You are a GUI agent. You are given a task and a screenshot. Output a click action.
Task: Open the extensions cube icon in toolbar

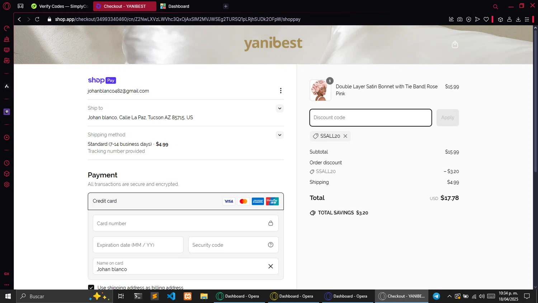pyautogui.click(x=500, y=19)
